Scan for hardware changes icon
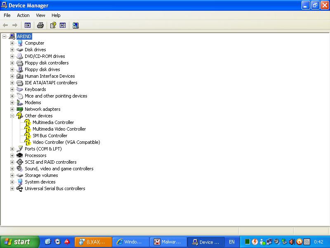 tap(75, 25)
